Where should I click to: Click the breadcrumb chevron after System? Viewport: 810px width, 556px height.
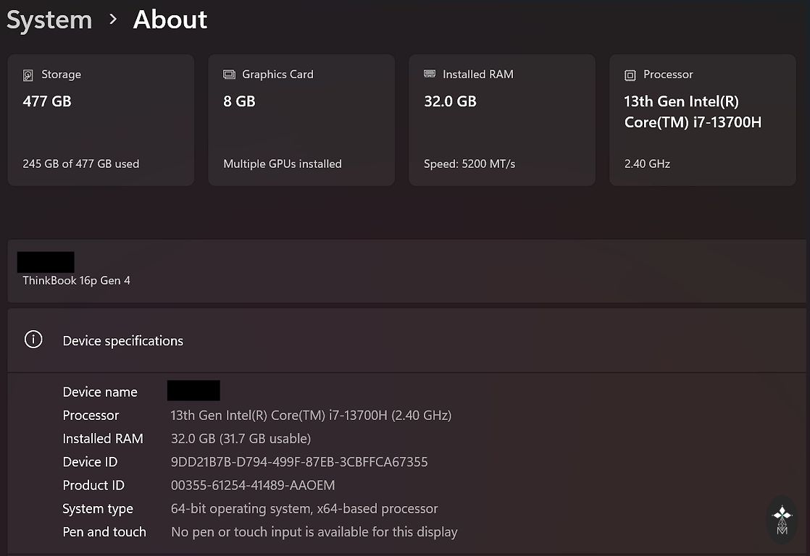112,20
